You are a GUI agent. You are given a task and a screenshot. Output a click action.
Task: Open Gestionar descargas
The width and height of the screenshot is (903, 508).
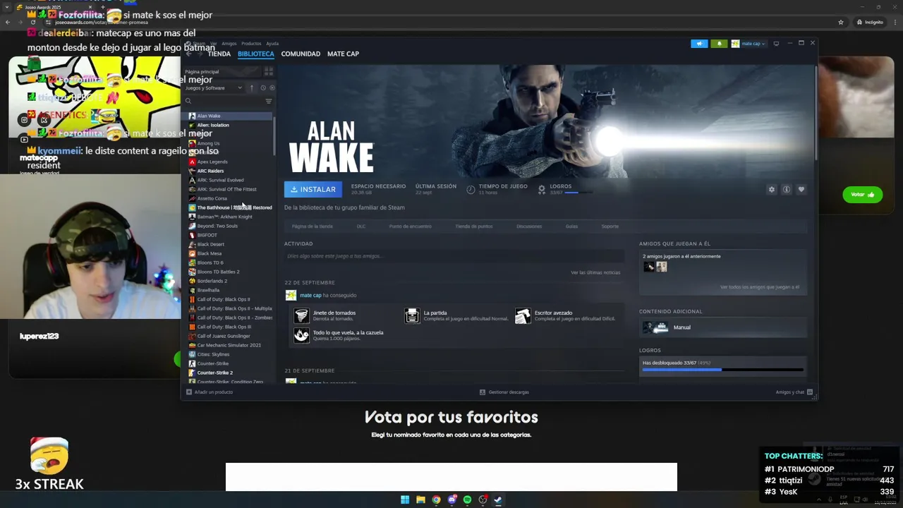tap(504, 392)
